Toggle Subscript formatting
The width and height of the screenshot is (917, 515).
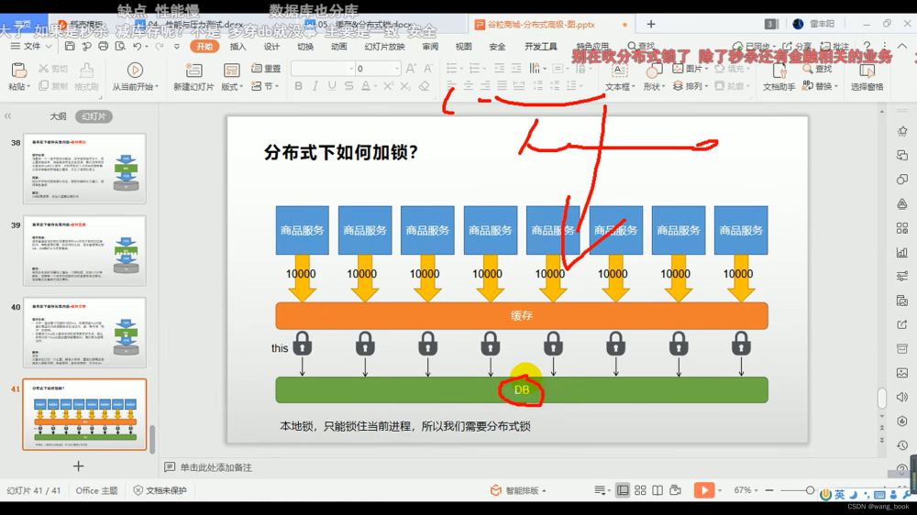coord(405,86)
